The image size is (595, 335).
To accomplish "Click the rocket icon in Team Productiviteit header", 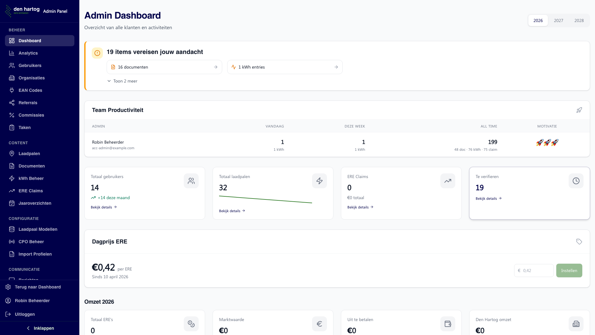I will click(579, 110).
